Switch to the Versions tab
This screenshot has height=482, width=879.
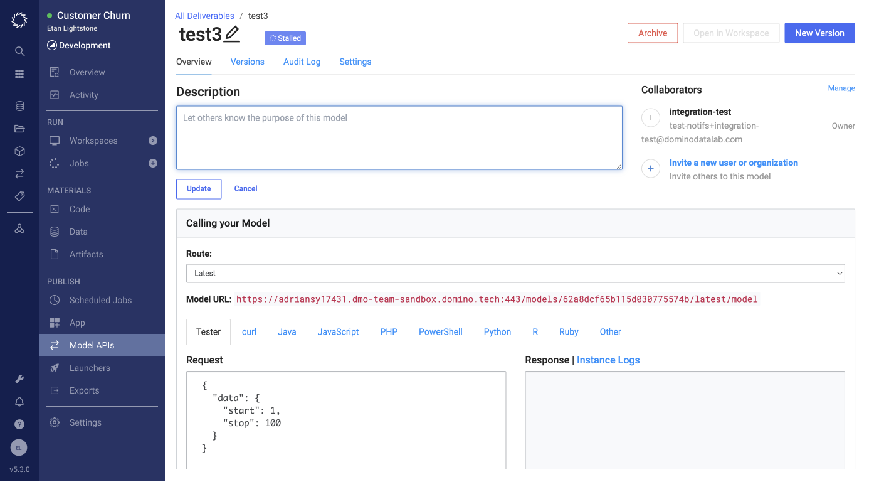(247, 62)
